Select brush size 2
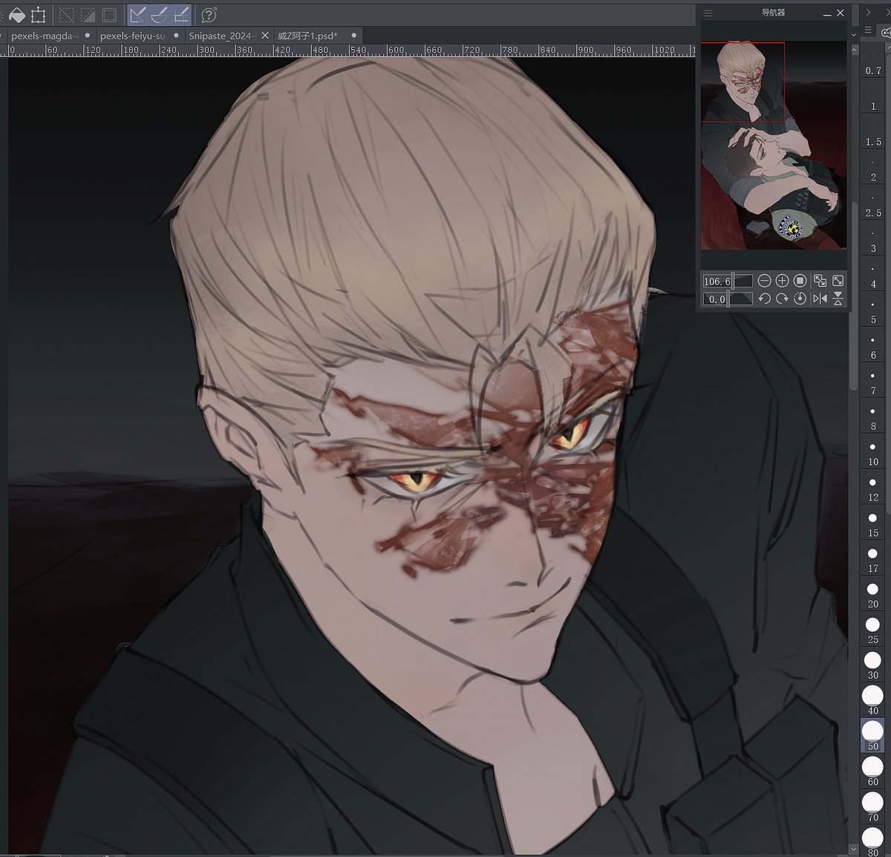 [872, 169]
